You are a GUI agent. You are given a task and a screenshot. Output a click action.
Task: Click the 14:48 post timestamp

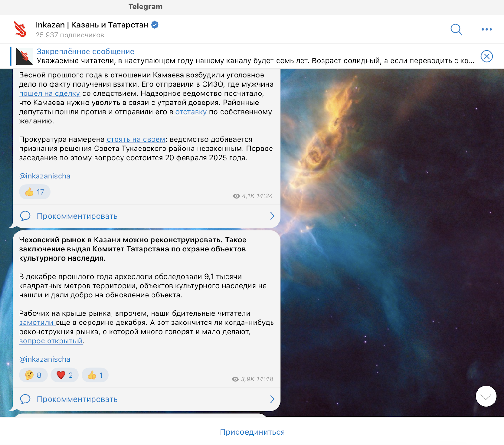click(265, 379)
